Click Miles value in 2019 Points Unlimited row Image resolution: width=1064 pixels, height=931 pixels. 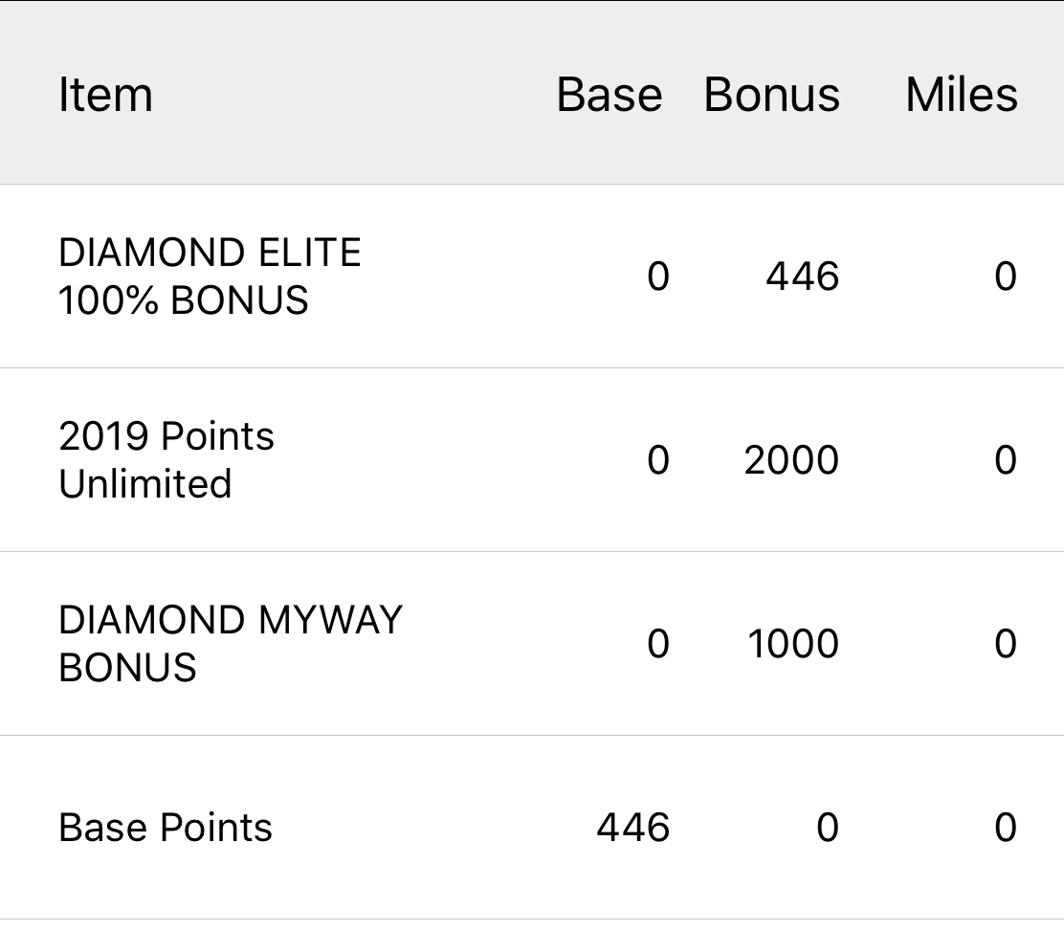(x=1005, y=460)
